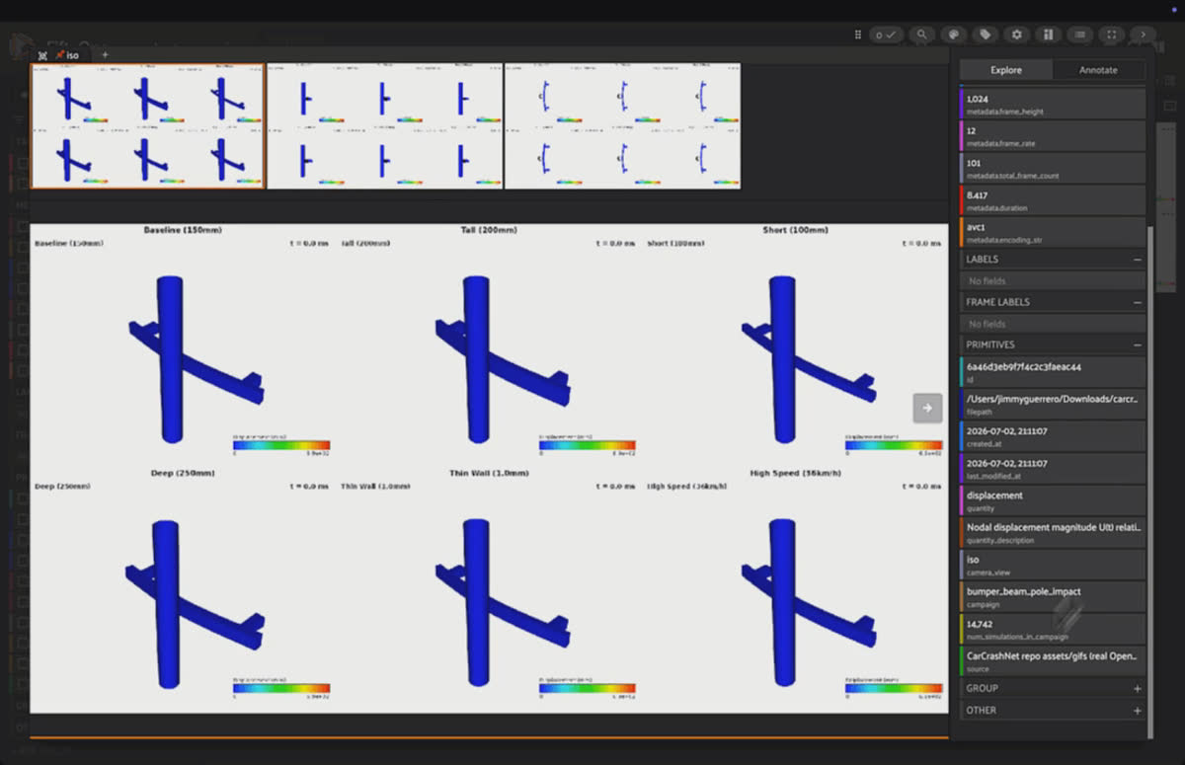Expand the GROUP section

tap(1138, 689)
